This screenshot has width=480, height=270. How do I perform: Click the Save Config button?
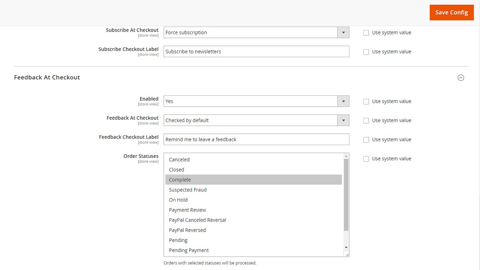[452, 12]
